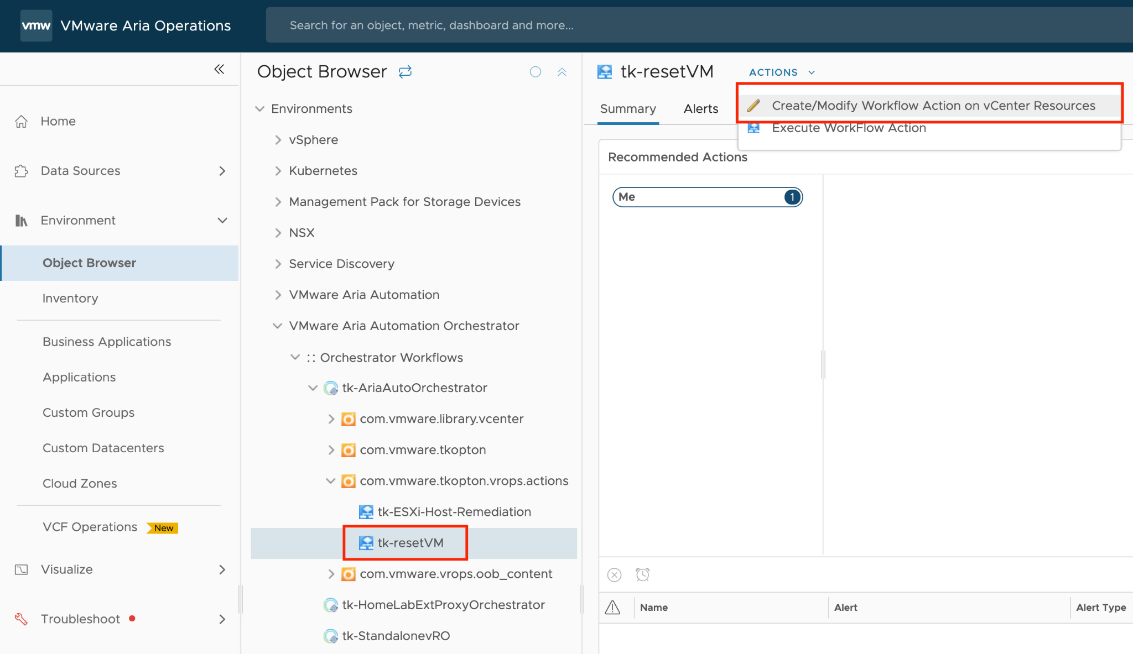The image size is (1133, 654).
Task: Collapse all tree nodes with double-up chevron
Action: point(562,72)
